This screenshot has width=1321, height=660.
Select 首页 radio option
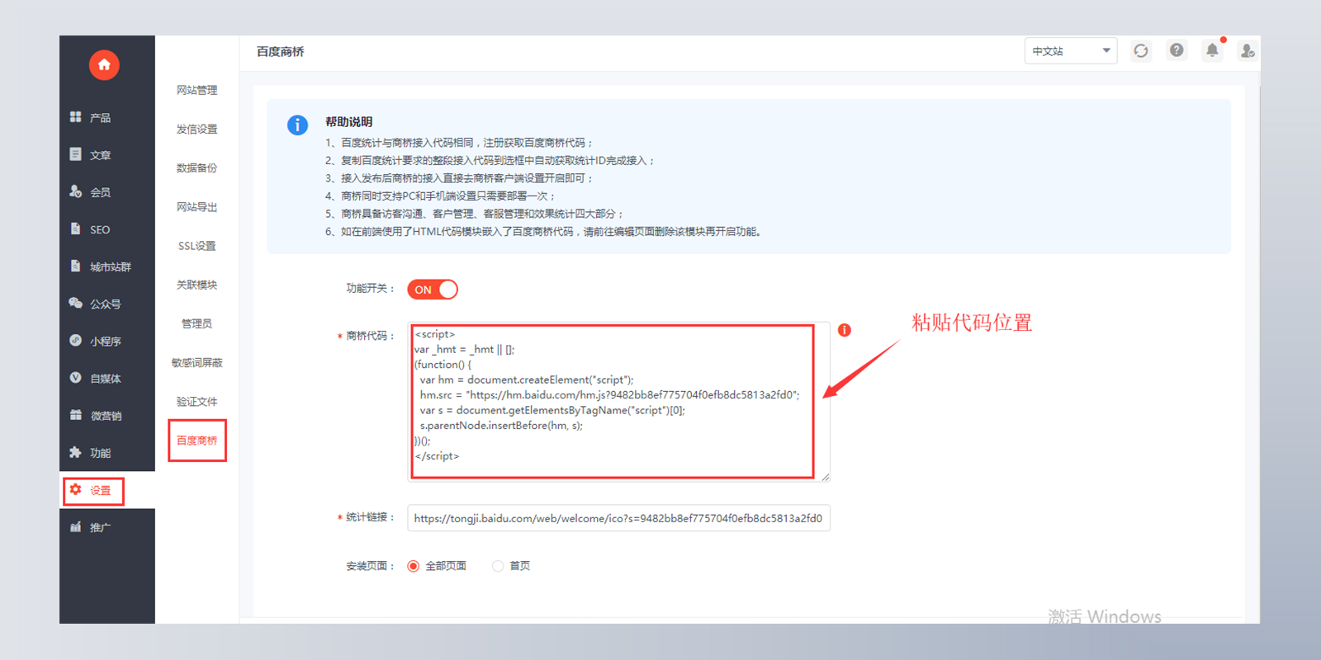pos(498,566)
